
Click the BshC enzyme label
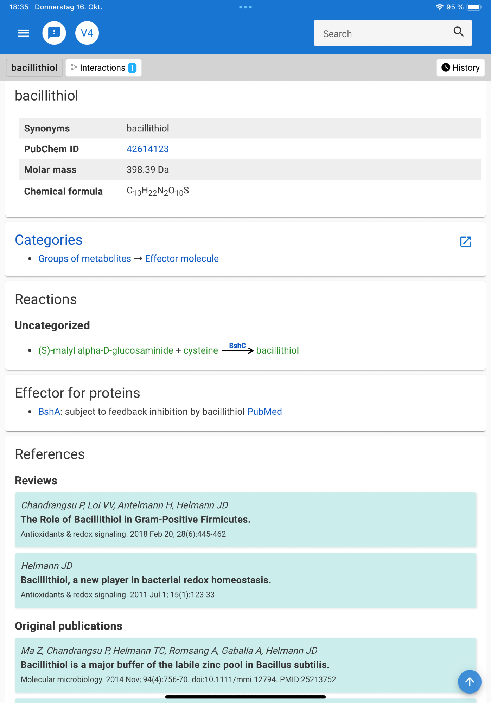237,346
